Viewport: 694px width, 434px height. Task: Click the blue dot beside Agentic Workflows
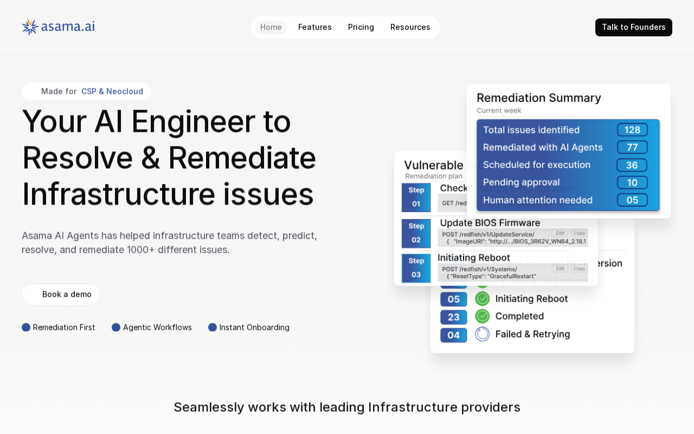[x=116, y=327]
